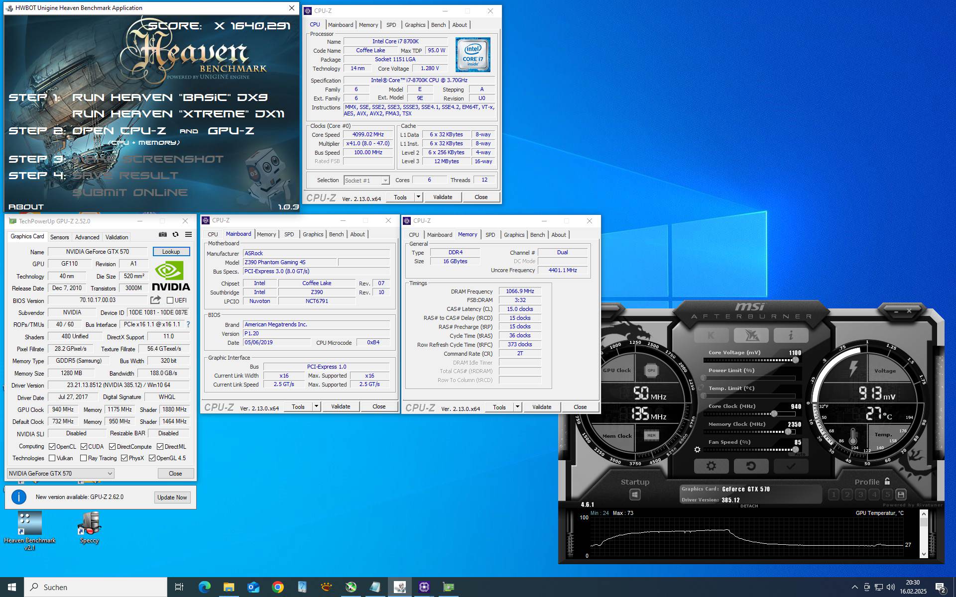Open Outlook from the taskbar
956x597 pixels.
tap(253, 587)
